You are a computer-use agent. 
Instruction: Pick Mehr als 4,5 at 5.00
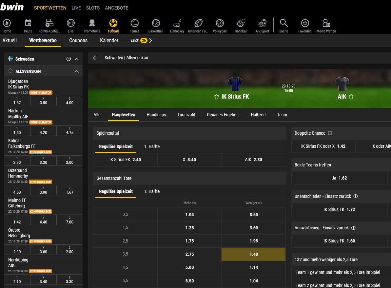tap(189, 268)
